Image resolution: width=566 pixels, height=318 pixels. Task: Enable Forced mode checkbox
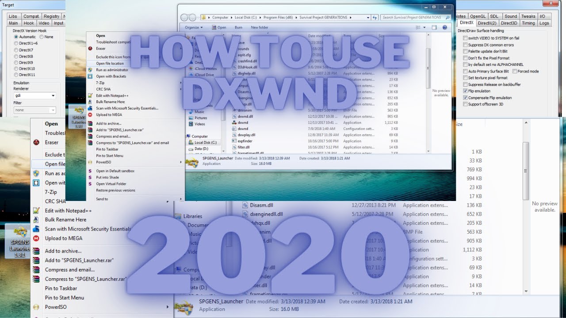515,71
